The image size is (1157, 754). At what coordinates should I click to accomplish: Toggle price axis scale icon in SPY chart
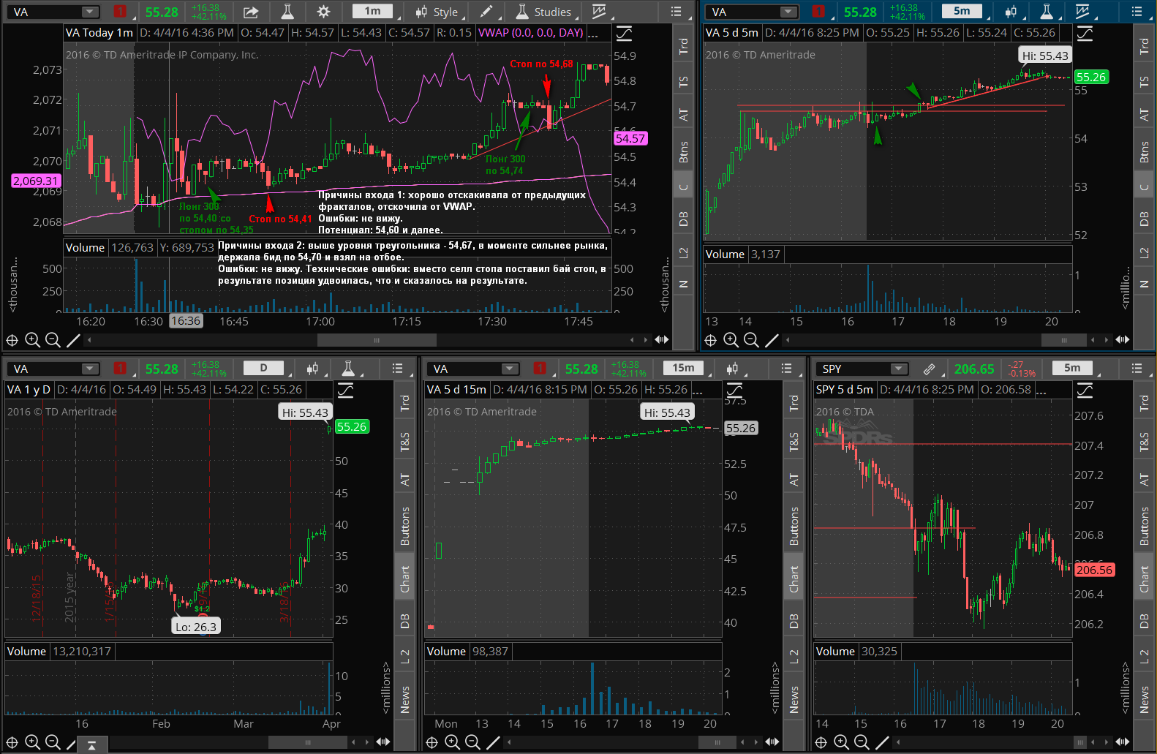1085,391
